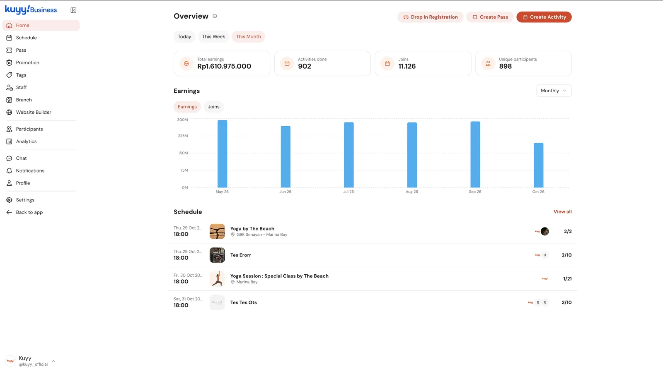Click the 11.126 joins value
Screen dimensions: 663x374
pyautogui.click(x=407, y=66)
